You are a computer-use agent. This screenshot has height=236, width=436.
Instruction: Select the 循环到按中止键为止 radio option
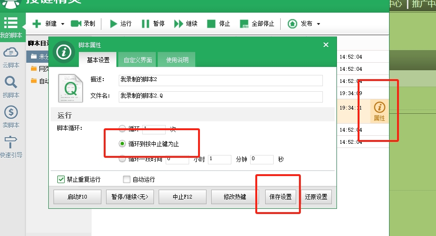122,144
